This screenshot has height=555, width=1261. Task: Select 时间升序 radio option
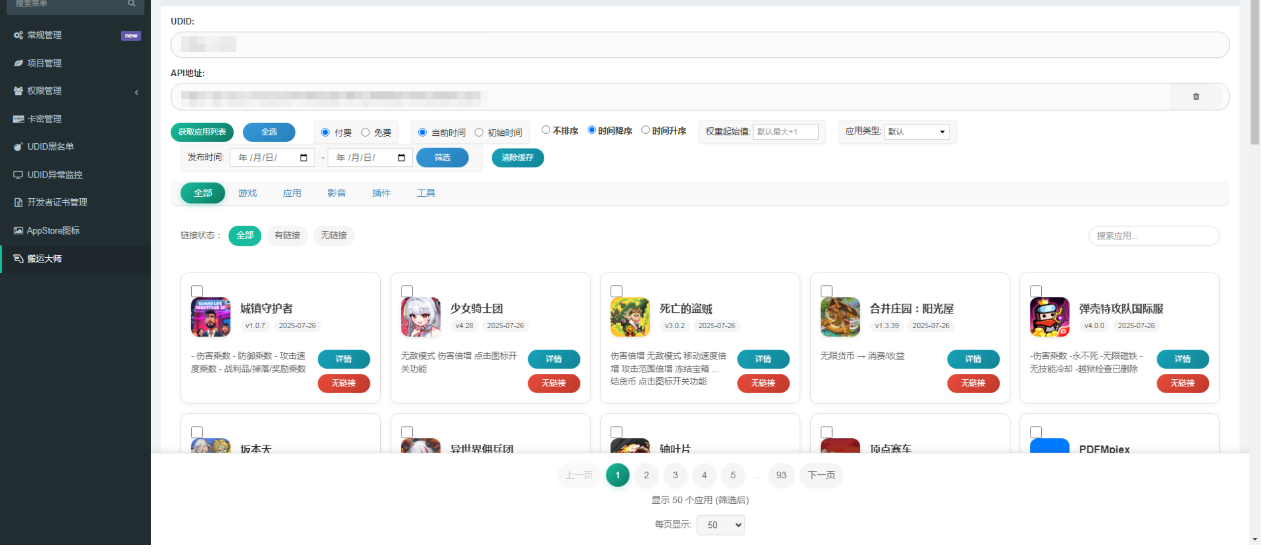[x=645, y=130]
